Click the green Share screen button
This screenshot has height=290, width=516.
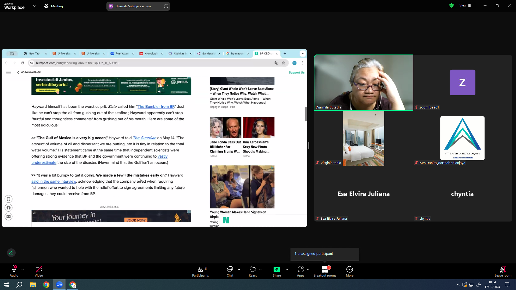277,271
